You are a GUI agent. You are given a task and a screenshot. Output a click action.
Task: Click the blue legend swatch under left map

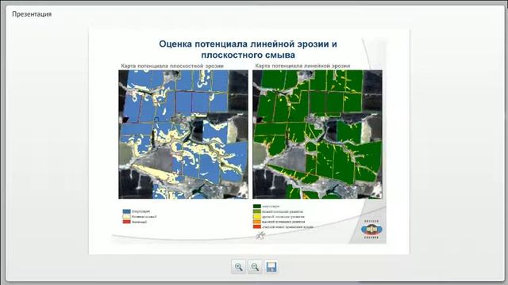pyautogui.click(x=126, y=211)
